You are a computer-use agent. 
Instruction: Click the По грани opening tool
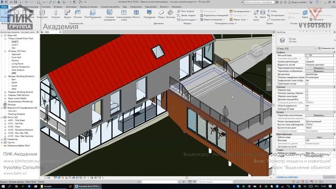click(256, 15)
